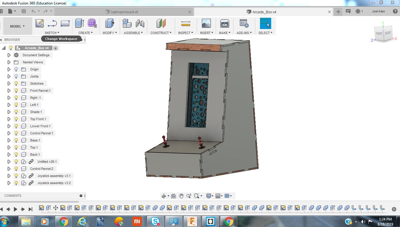Click the FRONT face of ViewCube
Screen dimensions: 400x227
[379, 33]
